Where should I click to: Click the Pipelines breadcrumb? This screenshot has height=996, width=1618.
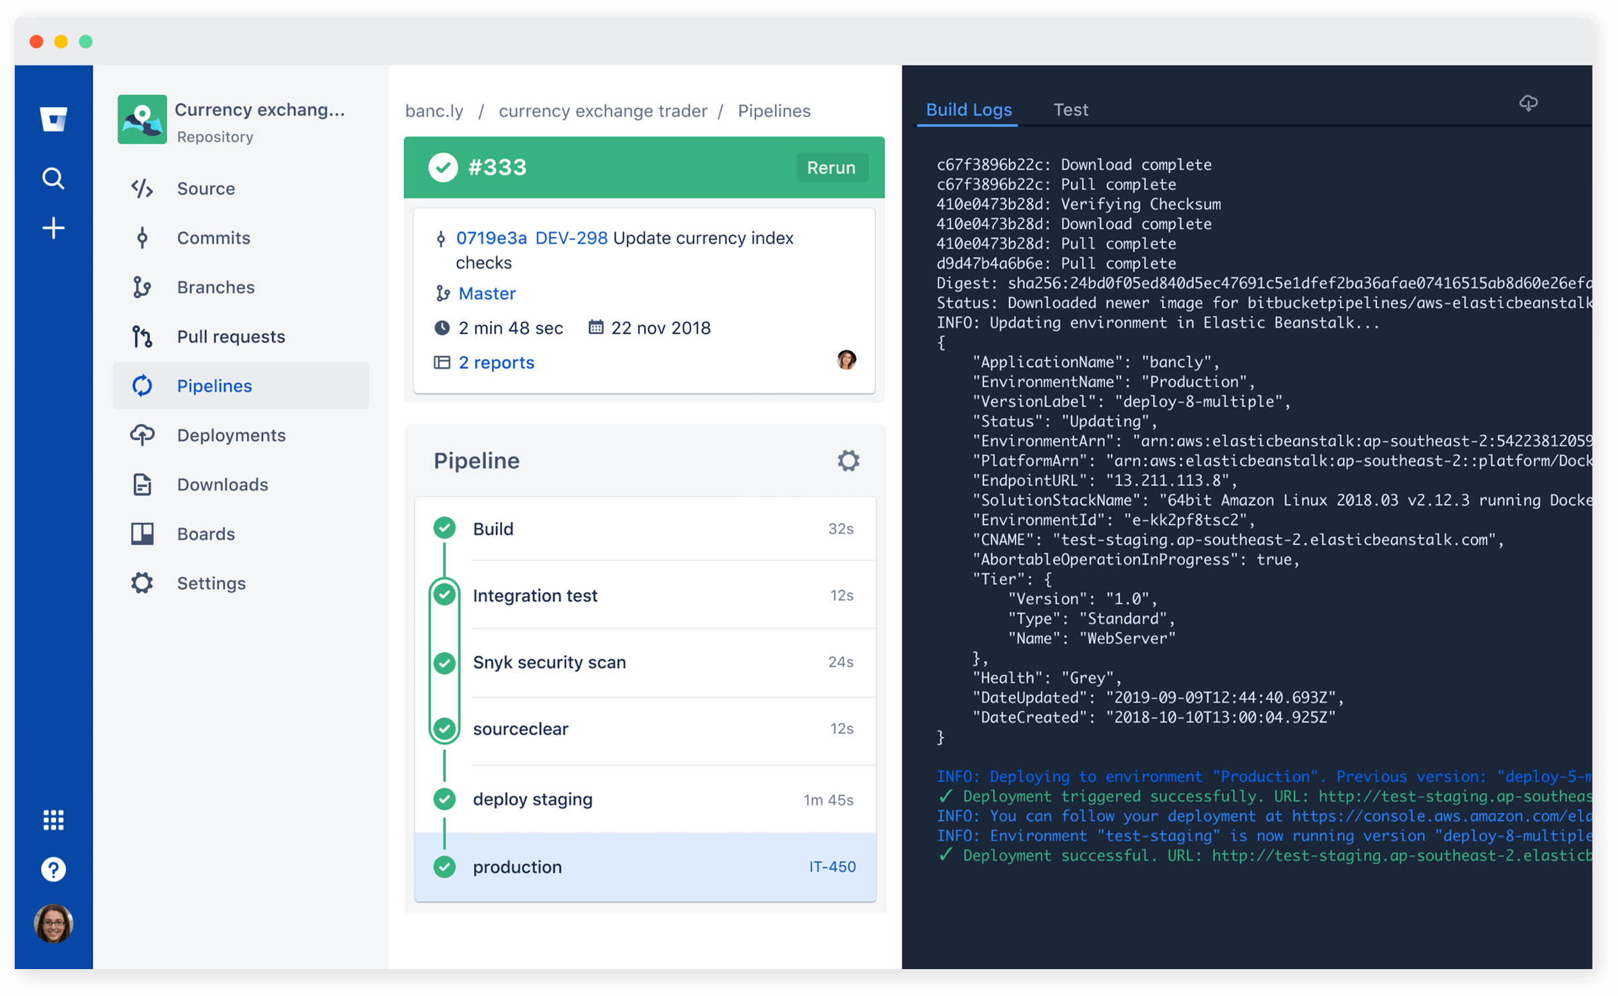[x=774, y=111]
